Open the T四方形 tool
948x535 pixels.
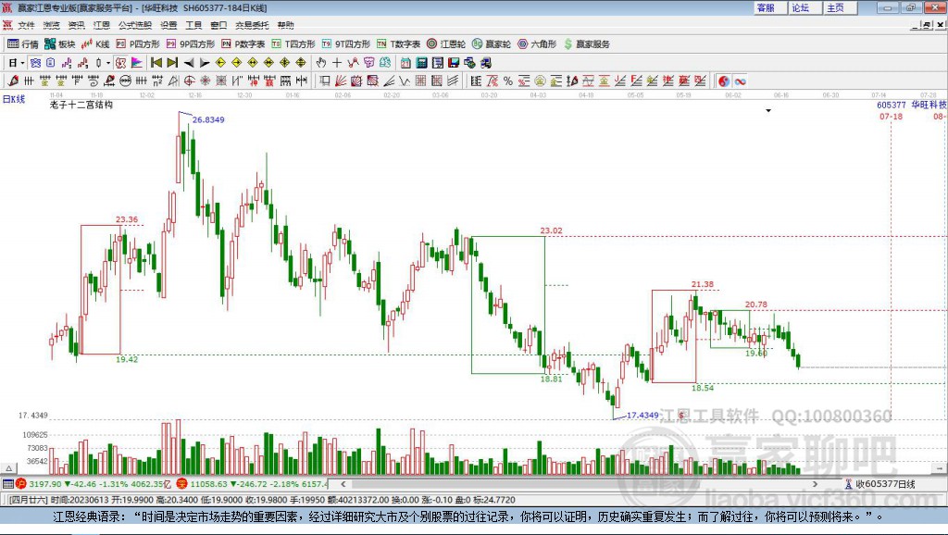pyautogui.click(x=293, y=44)
